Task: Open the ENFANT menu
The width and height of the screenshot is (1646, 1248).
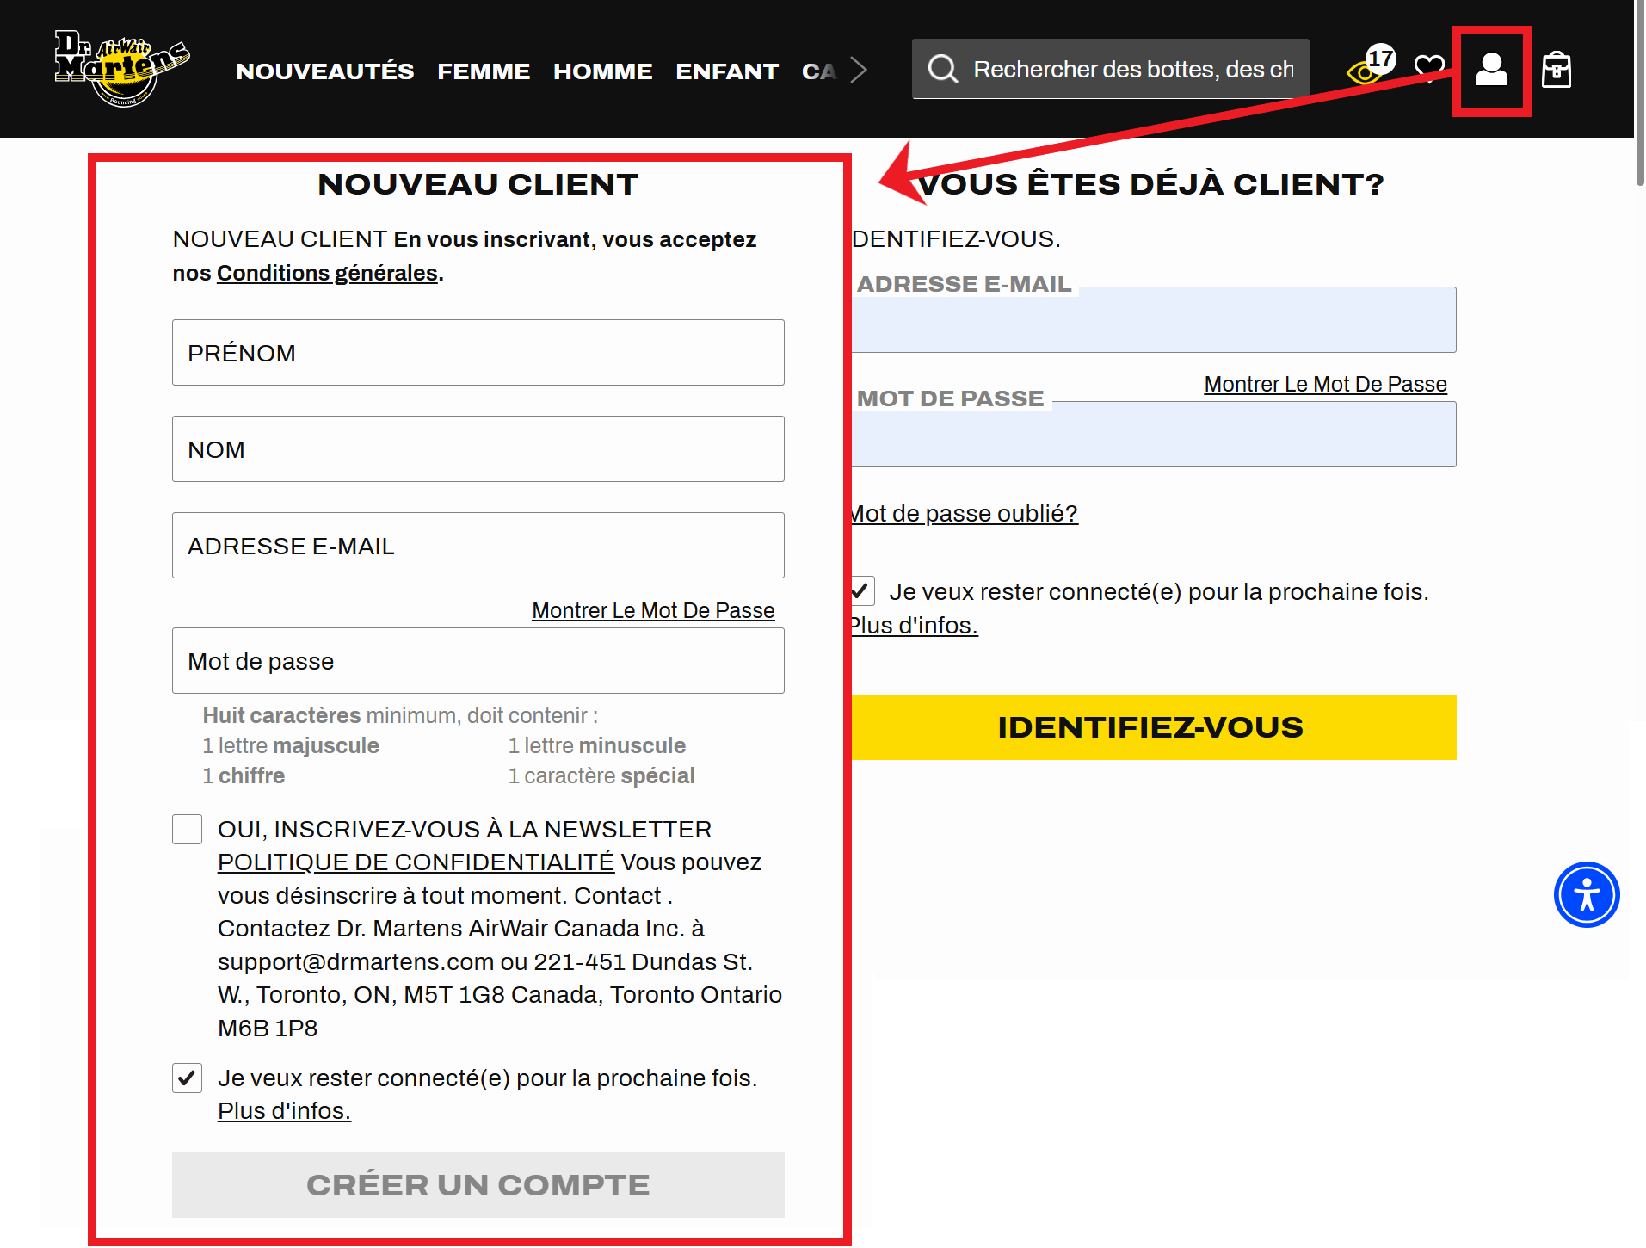Action: click(x=726, y=71)
